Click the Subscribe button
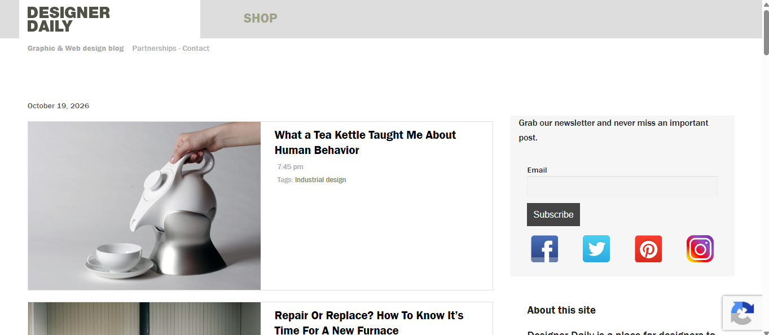This screenshot has height=335, width=769. point(553,214)
